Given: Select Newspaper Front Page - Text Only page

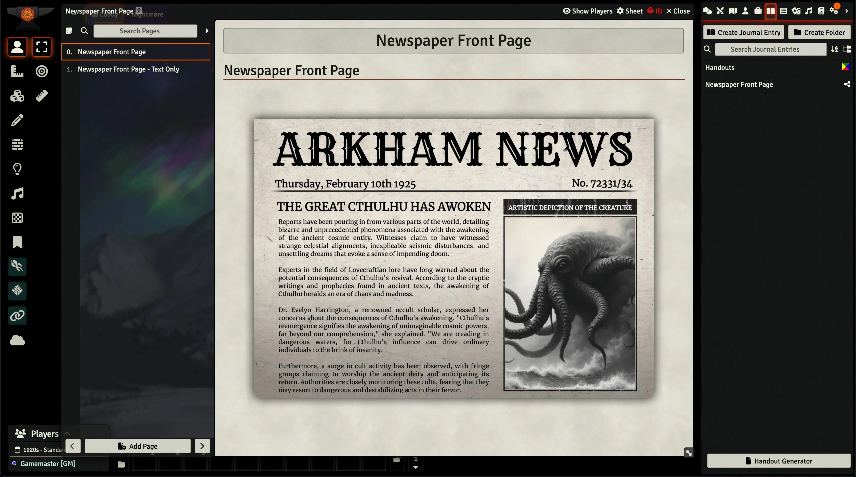Looking at the screenshot, I should (128, 69).
